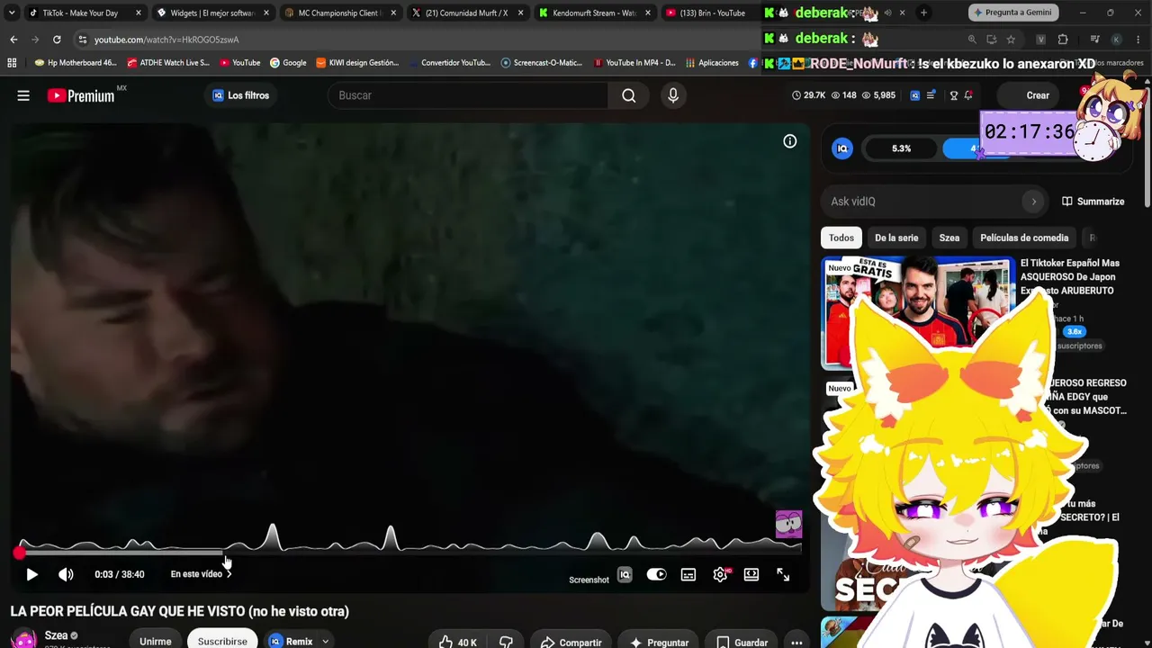Open the KIWI design bookmark
The width and height of the screenshot is (1152, 648).
[x=357, y=63]
